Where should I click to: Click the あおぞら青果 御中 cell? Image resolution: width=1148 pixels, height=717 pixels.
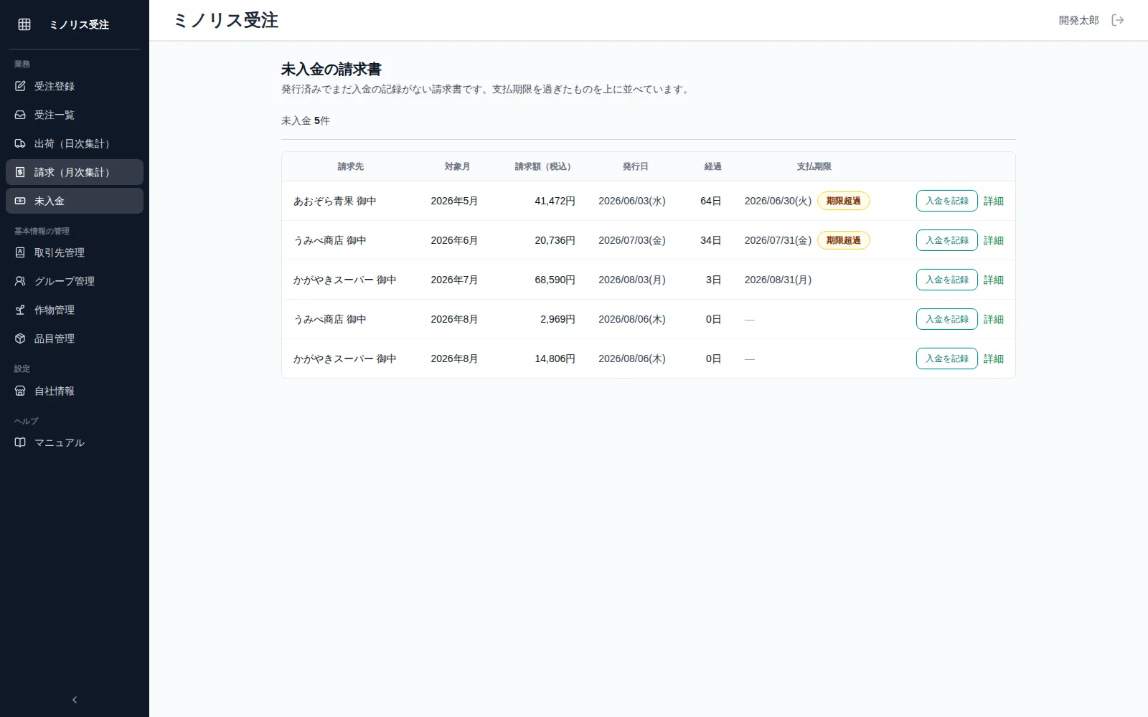point(334,201)
